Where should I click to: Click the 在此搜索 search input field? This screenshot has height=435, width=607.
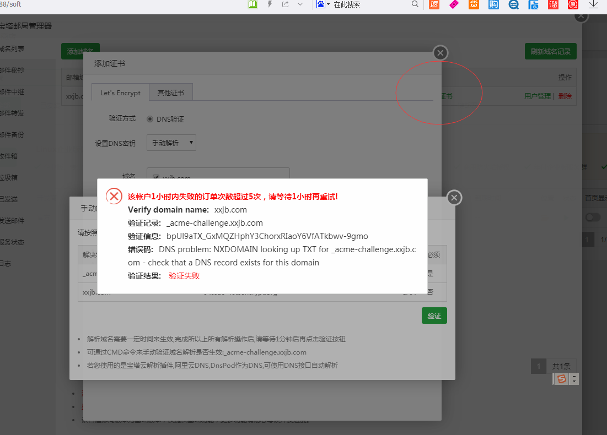pos(370,4)
